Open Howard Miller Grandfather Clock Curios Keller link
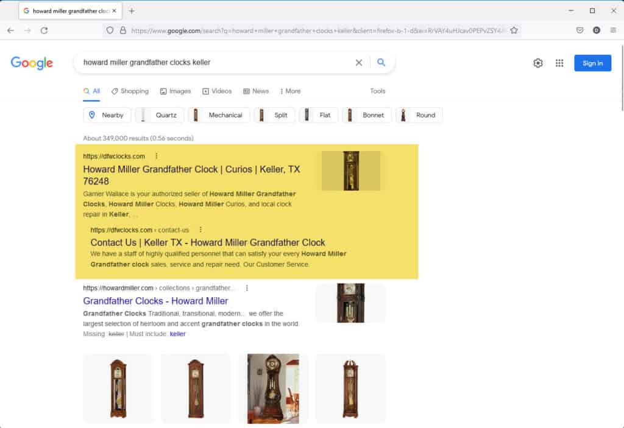Screen dimensions: 624x428 191,175
